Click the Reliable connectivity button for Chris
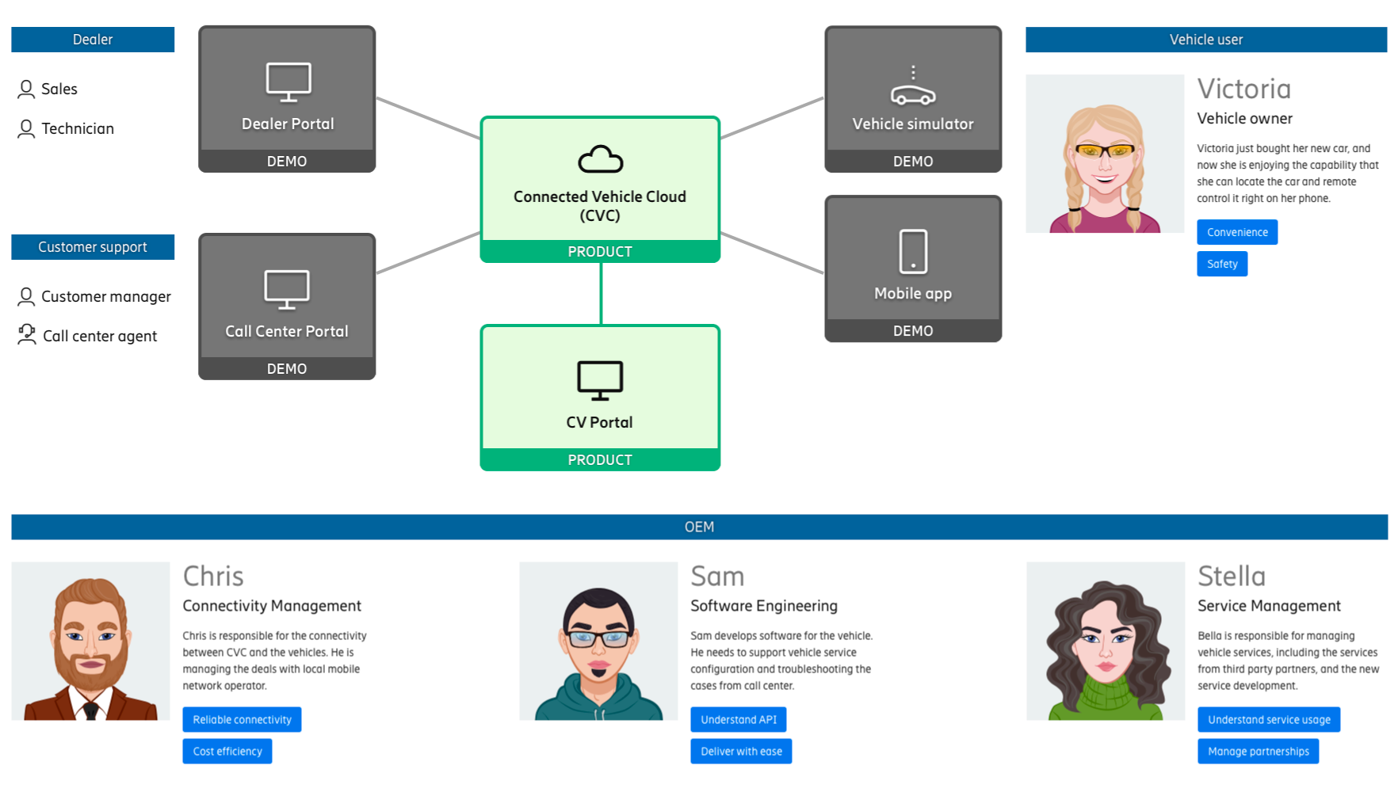1398x792 pixels. pos(242,719)
